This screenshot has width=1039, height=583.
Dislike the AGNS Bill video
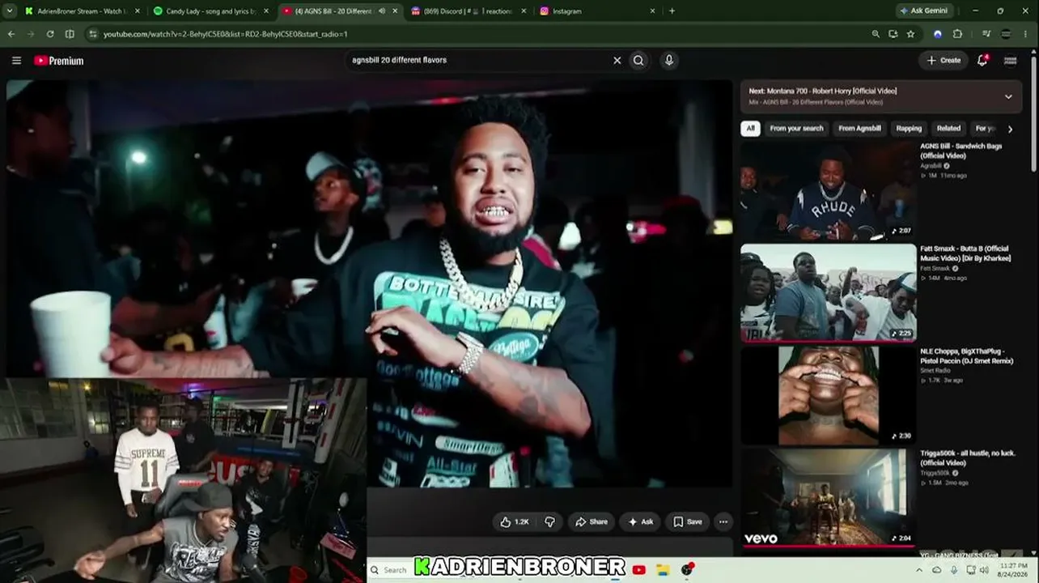[549, 522]
